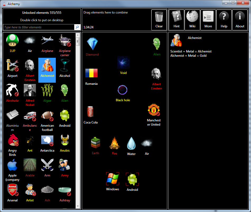Click the Coca Cola can on desktop
The image size is (251, 212).
[91, 115]
